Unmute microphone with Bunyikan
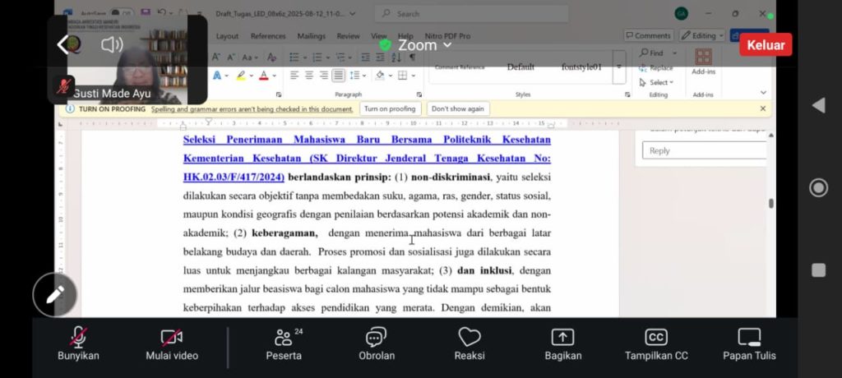The height and width of the screenshot is (378, 842). click(x=78, y=344)
